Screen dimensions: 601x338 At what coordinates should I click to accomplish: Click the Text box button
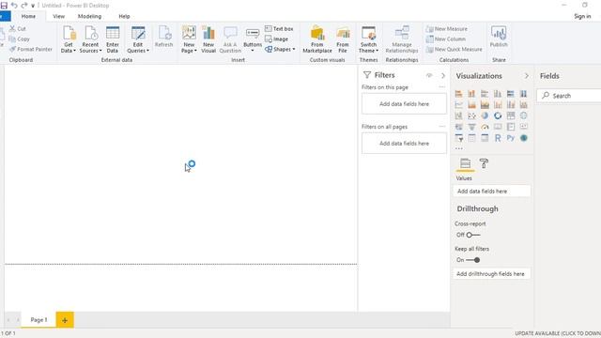279,29
